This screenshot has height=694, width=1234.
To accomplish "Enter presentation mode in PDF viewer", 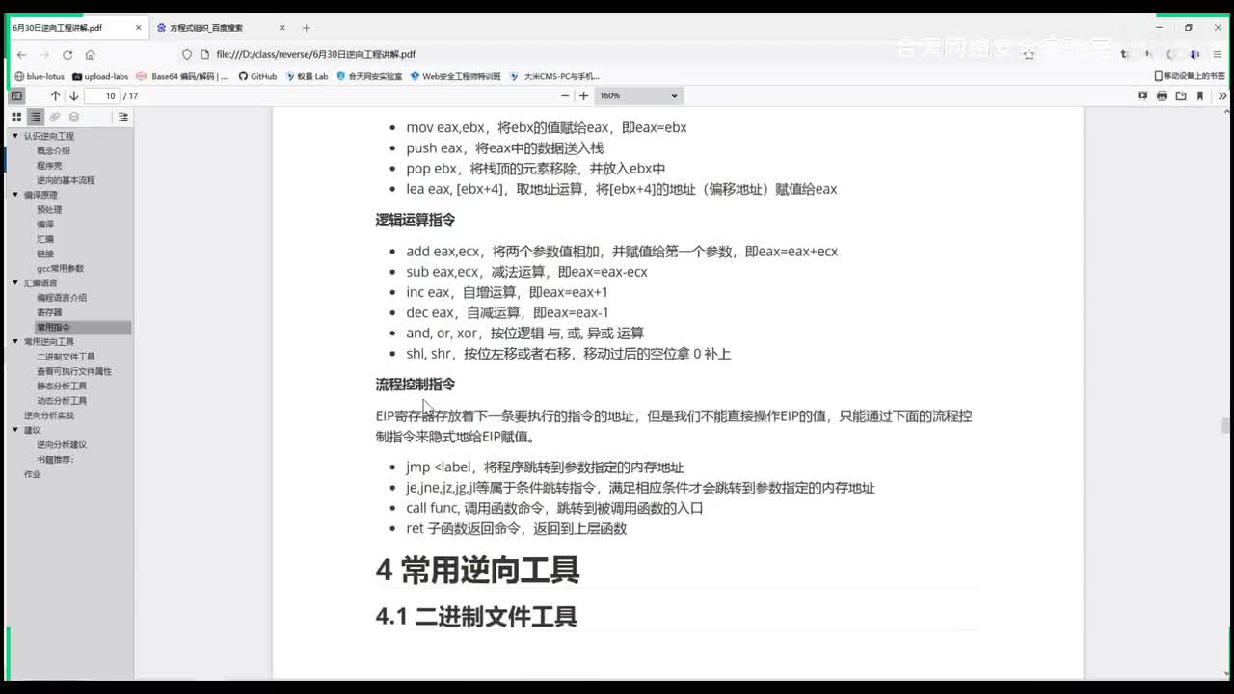I will [1142, 96].
